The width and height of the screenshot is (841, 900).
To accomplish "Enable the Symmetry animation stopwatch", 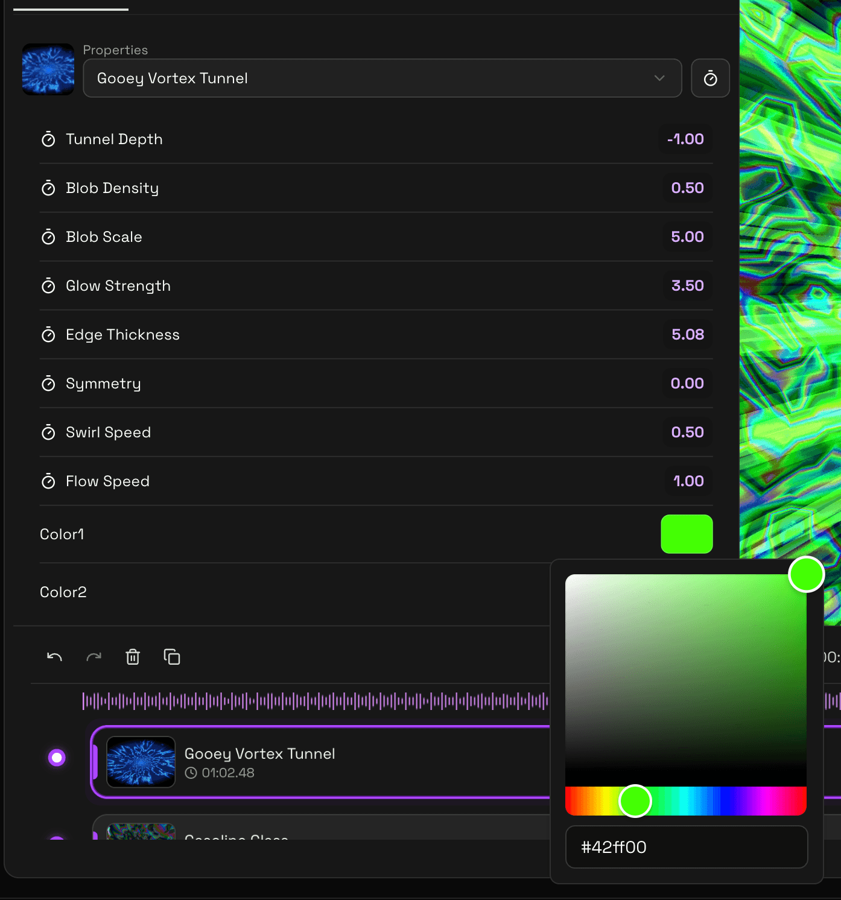I will click(x=48, y=384).
